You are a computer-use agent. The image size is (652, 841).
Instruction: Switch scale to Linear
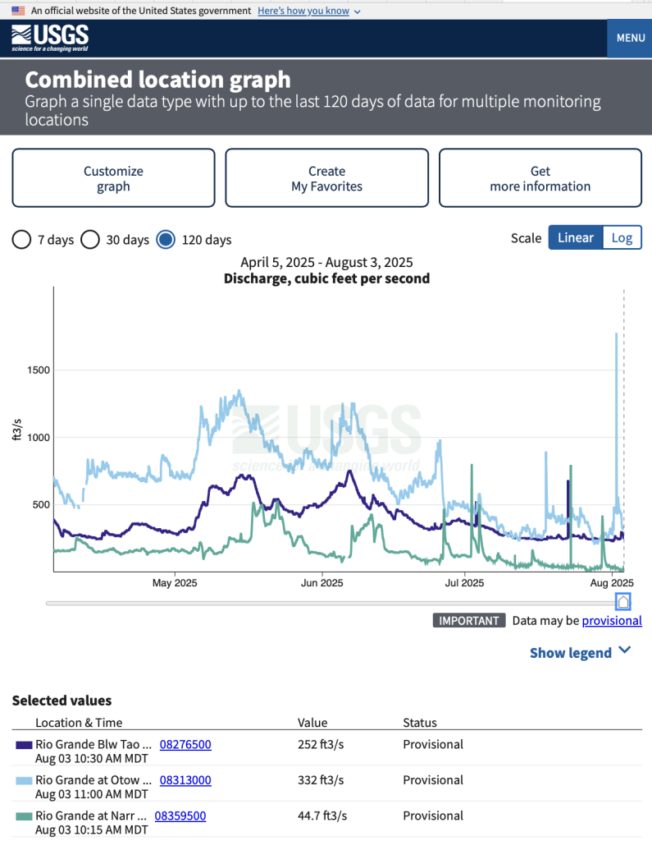(x=575, y=237)
